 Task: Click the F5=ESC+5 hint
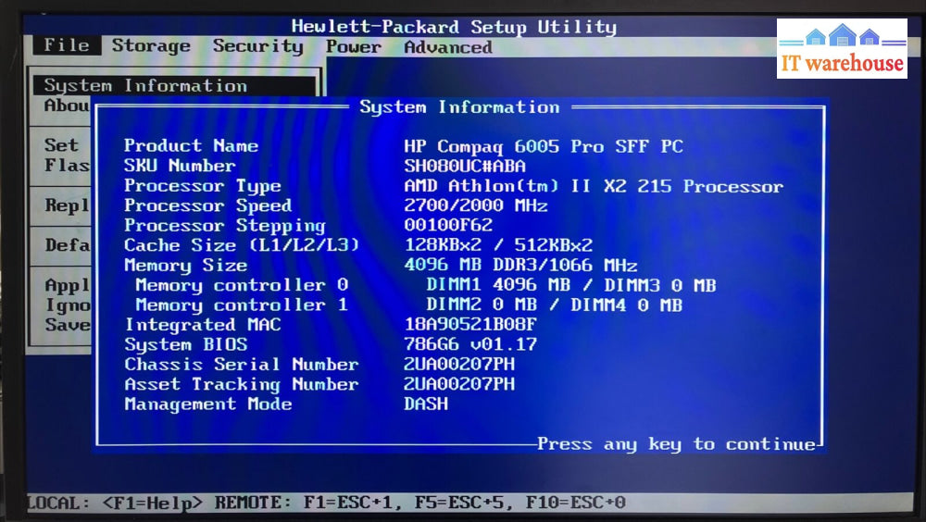465,503
